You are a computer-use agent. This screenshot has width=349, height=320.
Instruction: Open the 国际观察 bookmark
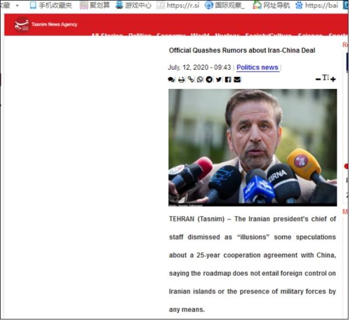(x=225, y=5)
